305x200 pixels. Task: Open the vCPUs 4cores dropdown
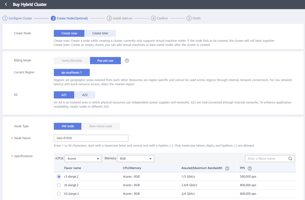[x=83, y=159]
